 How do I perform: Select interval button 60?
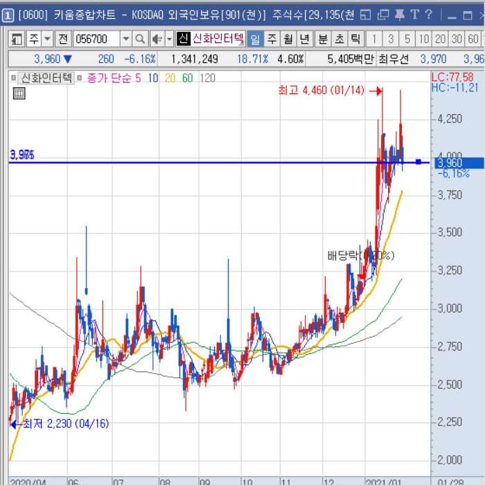pos(473,39)
